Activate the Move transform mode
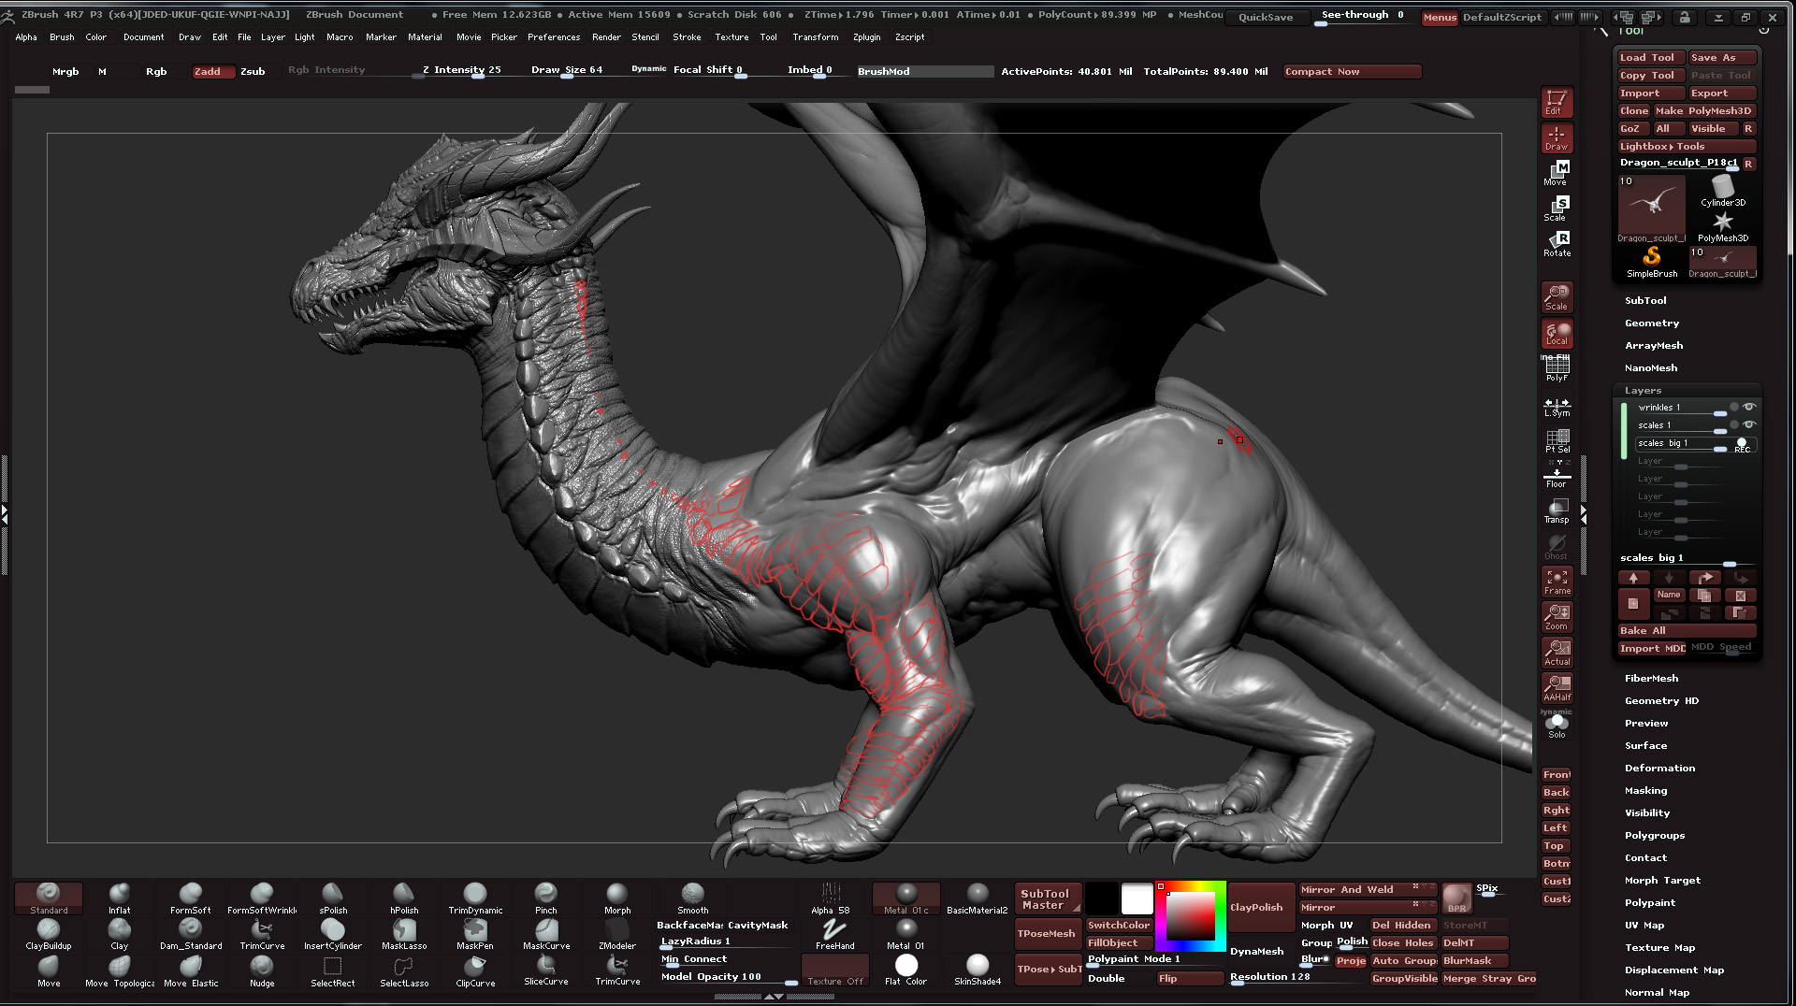The image size is (1796, 1006). (1557, 173)
